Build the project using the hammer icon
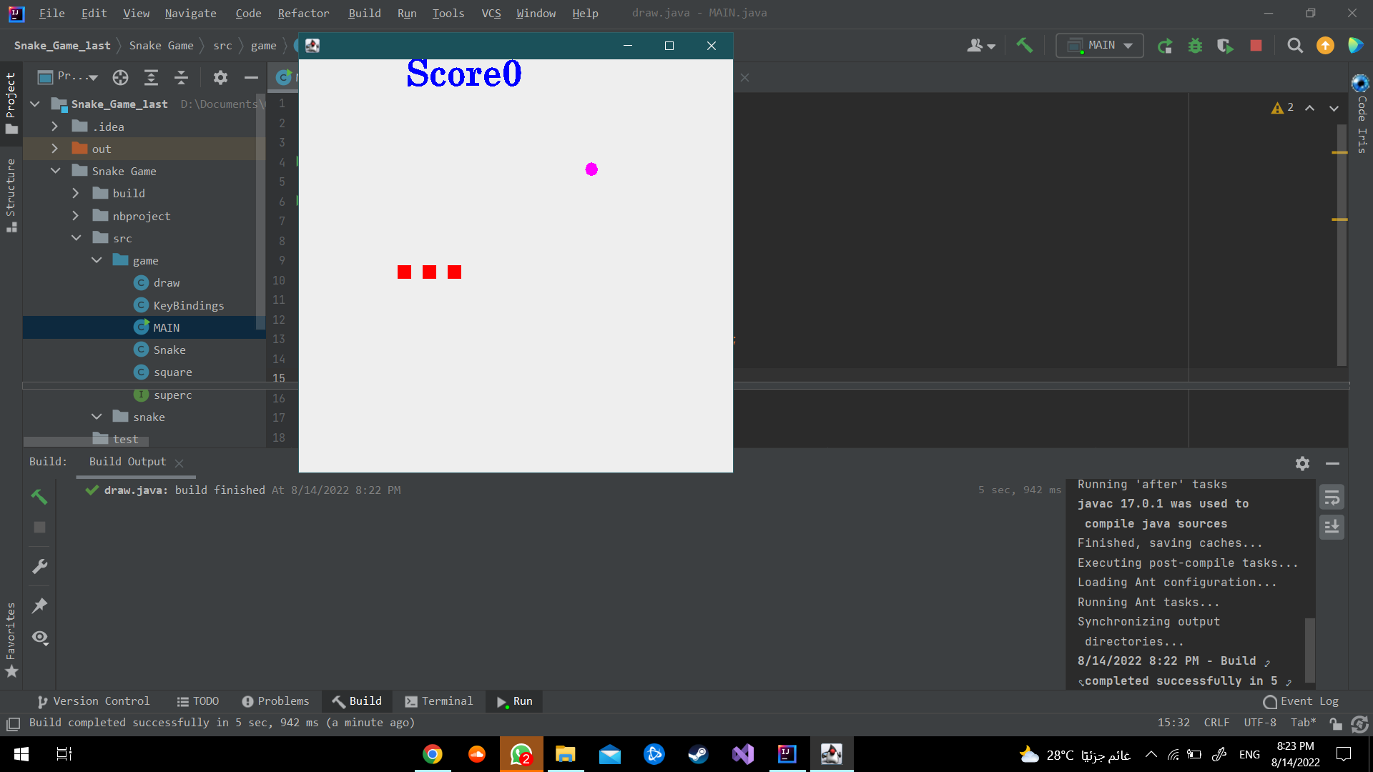Image resolution: width=1373 pixels, height=772 pixels. coord(1025,45)
